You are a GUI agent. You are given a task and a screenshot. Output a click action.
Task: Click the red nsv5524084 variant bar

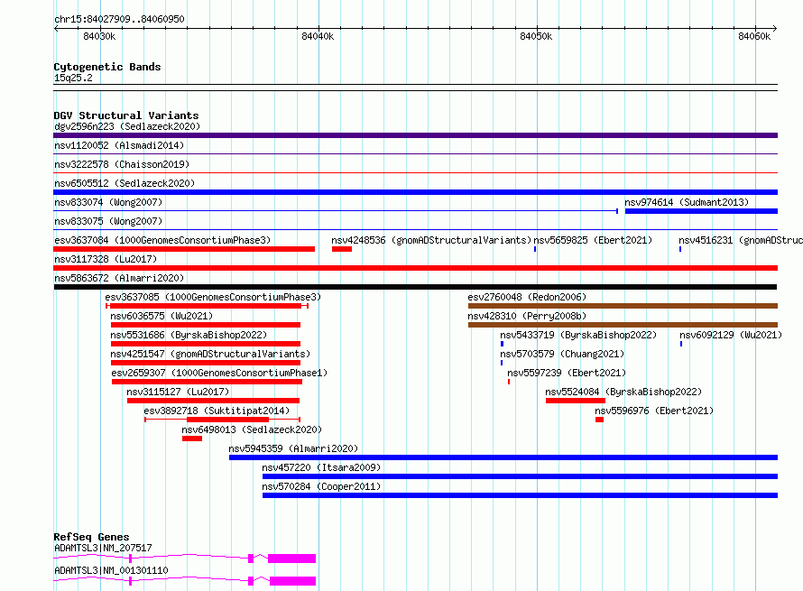tap(576, 401)
